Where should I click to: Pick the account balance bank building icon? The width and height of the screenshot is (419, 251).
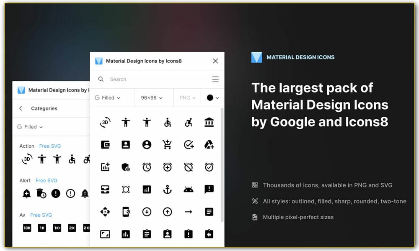coord(209,123)
